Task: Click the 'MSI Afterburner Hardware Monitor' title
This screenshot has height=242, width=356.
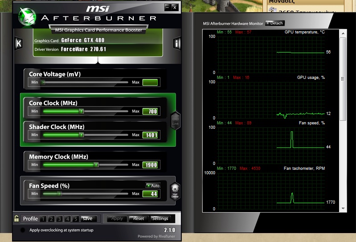Action: (x=233, y=23)
